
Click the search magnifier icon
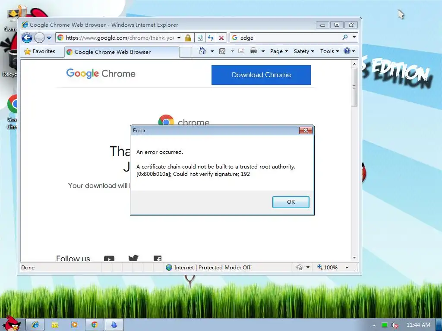point(345,37)
